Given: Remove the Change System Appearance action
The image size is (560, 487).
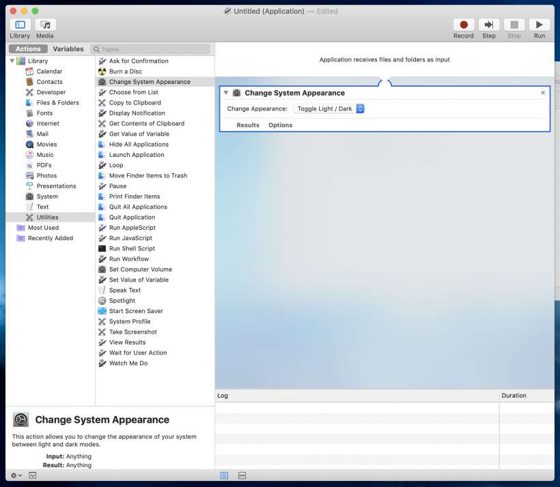Looking at the screenshot, I should [543, 93].
